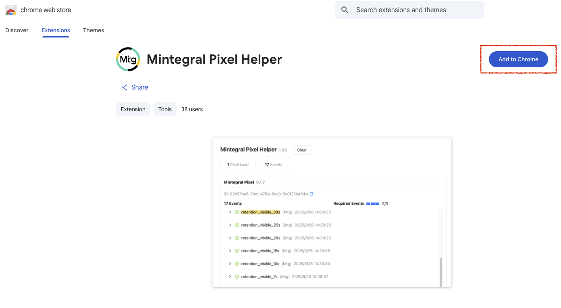561x308 pixels.
Task: Click the green check beside retention_visible_10s
Action: click(237, 264)
